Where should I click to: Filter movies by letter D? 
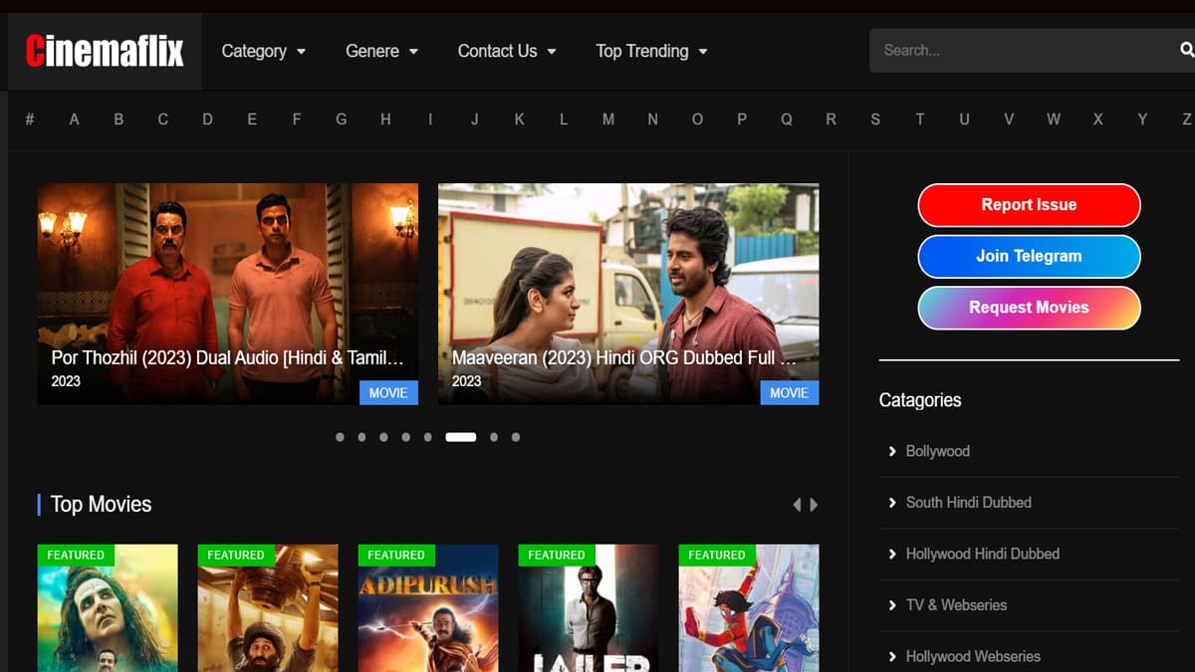click(207, 119)
